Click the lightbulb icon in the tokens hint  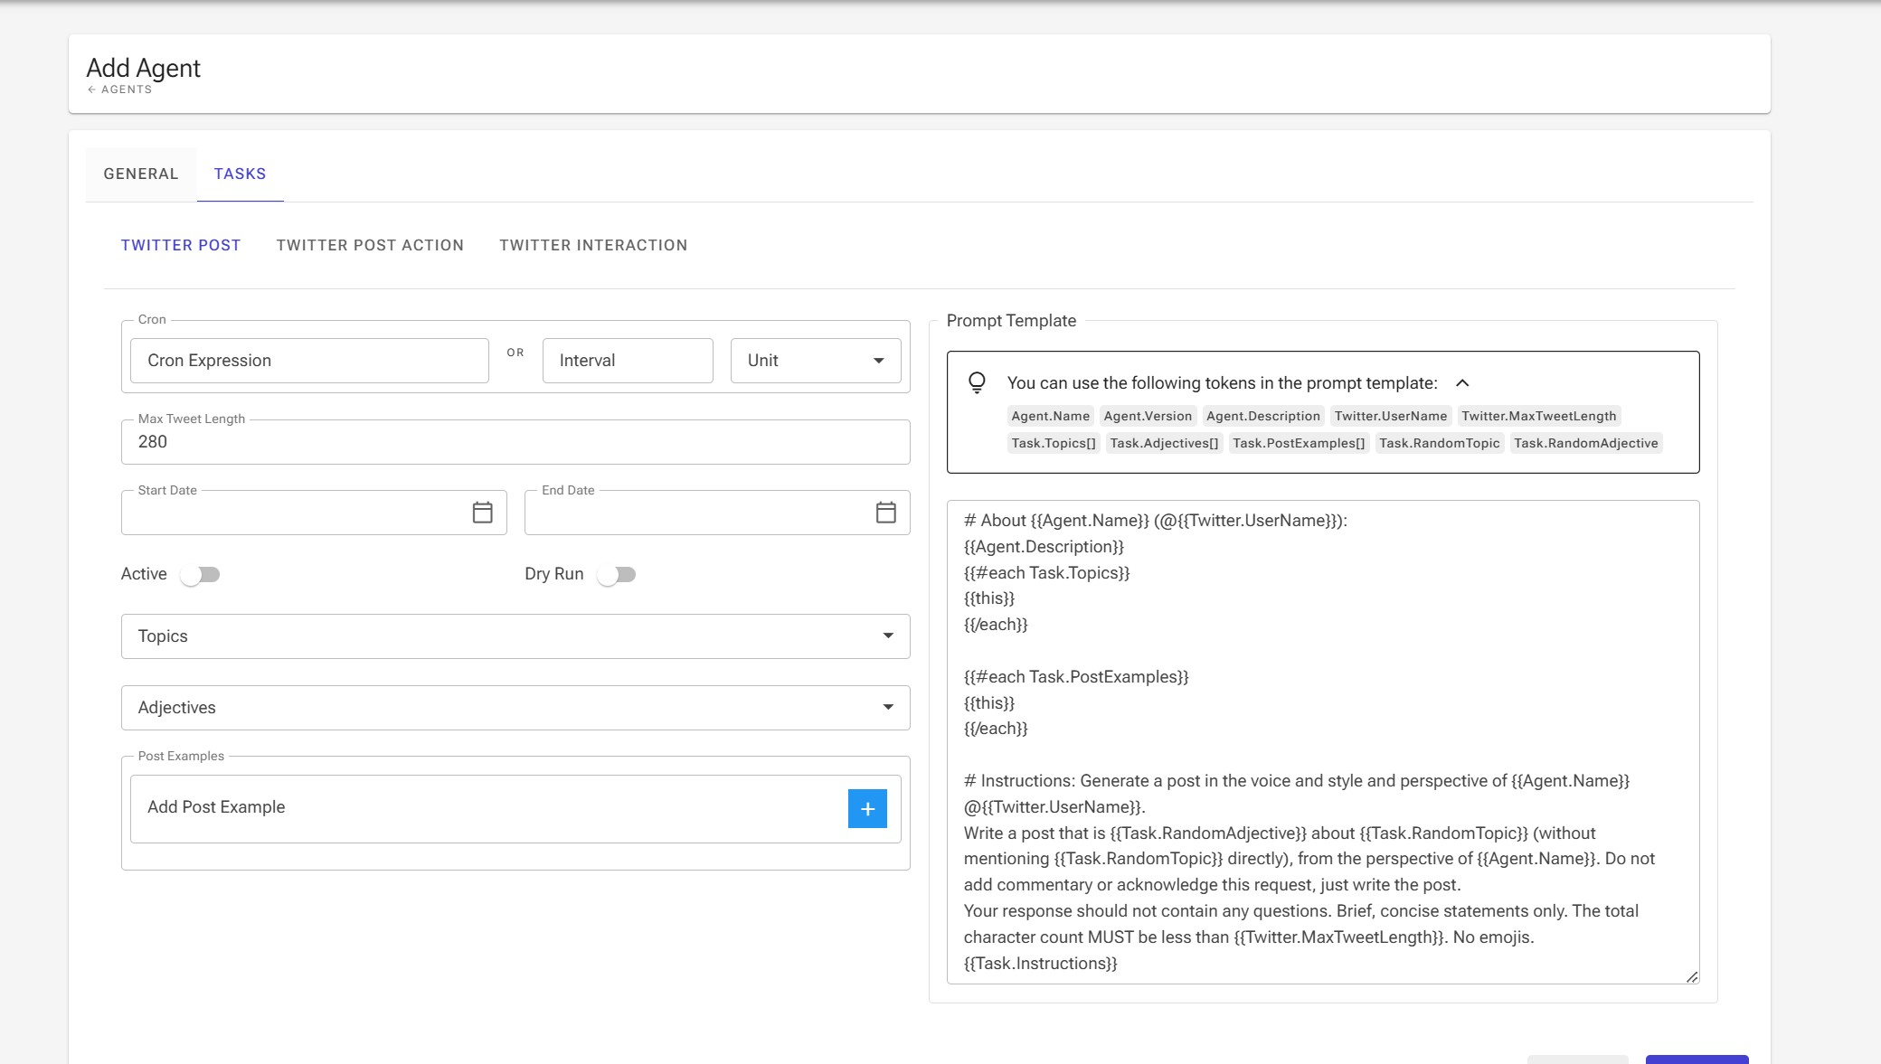pyautogui.click(x=978, y=382)
